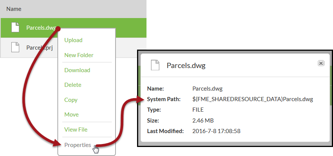Click the Name column header
The image size is (333, 156).
coord(14,9)
